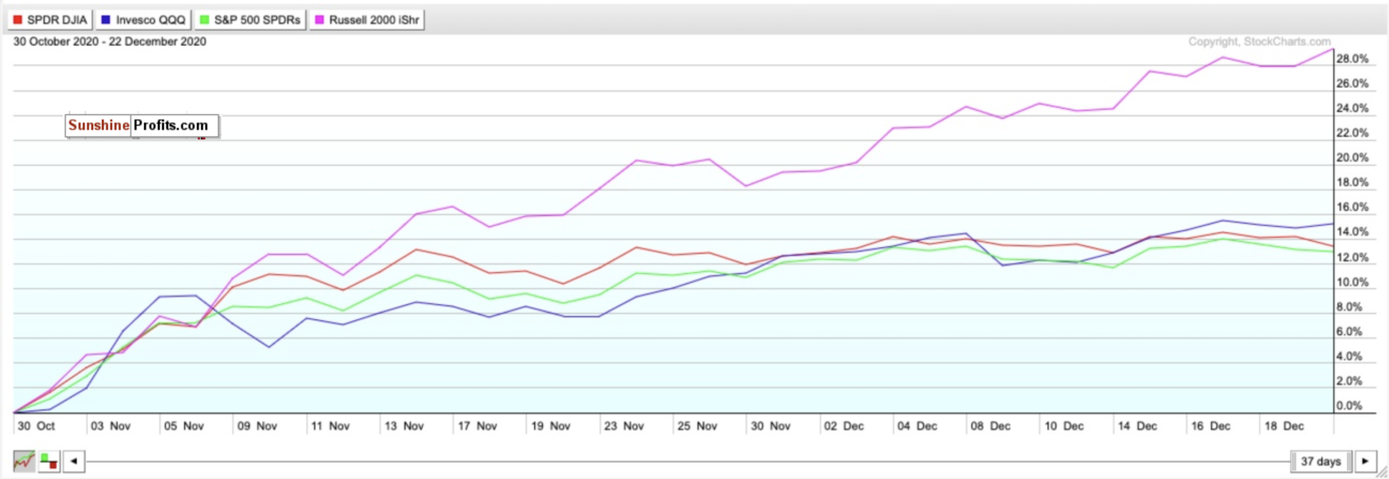Click the 20.0% y-axis label
Screen dimensions: 1389x479
(x=1352, y=158)
